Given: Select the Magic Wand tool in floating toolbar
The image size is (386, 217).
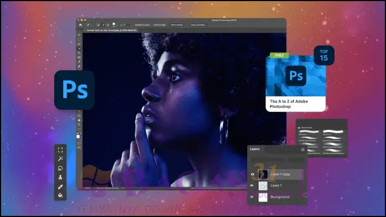Looking at the screenshot, I should pos(60,159).
